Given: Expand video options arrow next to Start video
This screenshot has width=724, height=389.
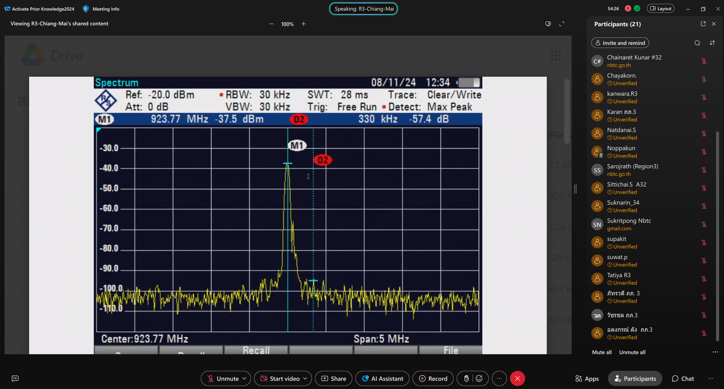Looking at the screenshot, I should (x=305, y=378).
